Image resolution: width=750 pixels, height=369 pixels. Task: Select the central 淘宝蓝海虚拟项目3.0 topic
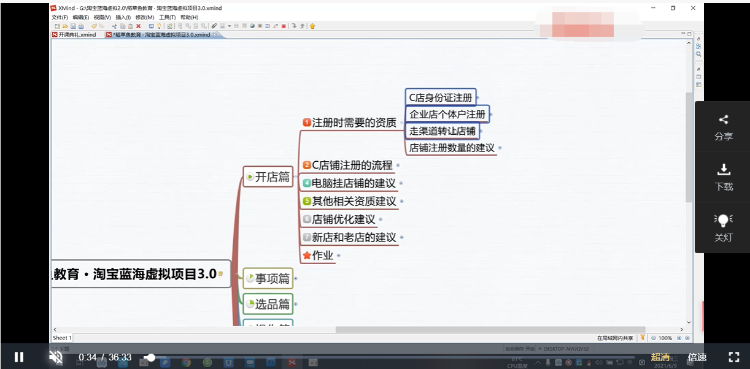[141, 274]
